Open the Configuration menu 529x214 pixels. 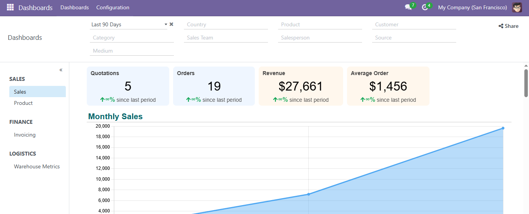(x=113, y=7)
